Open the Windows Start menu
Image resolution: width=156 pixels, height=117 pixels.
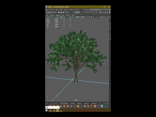tap(46, 110)
